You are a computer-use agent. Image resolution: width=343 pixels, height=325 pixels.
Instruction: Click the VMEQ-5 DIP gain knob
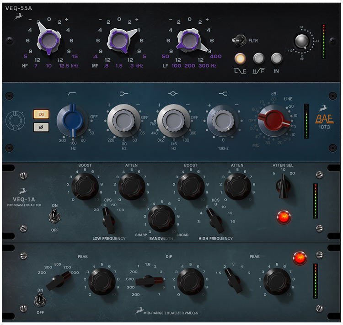(190, 282)
